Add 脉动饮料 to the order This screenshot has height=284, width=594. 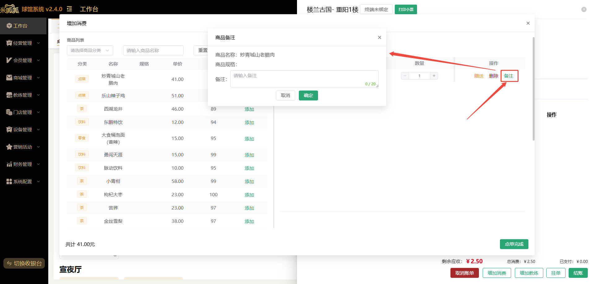pyautogui.click(x=249, y=168)
